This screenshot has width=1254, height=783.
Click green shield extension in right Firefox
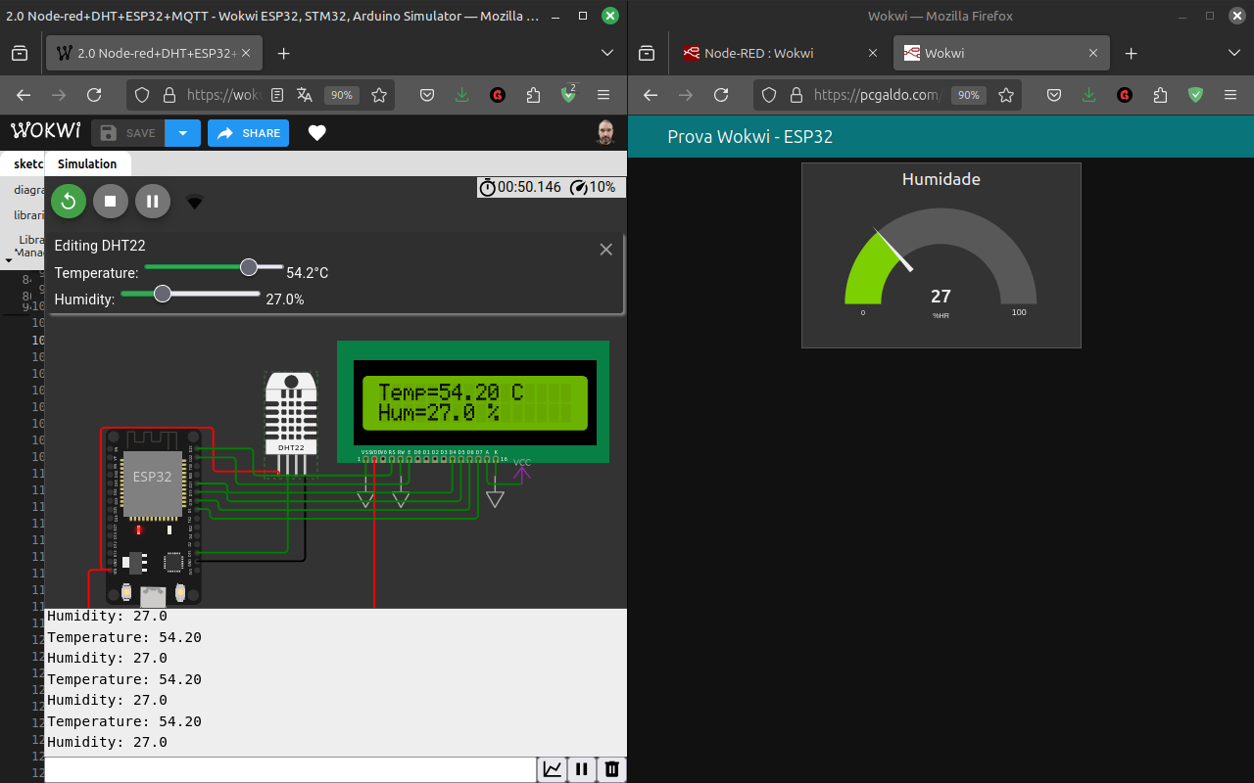click(x=1195, y=95)
